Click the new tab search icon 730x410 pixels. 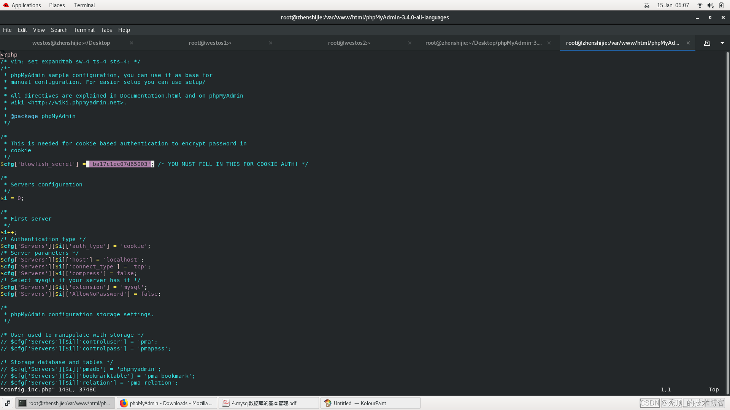(707, 43)
